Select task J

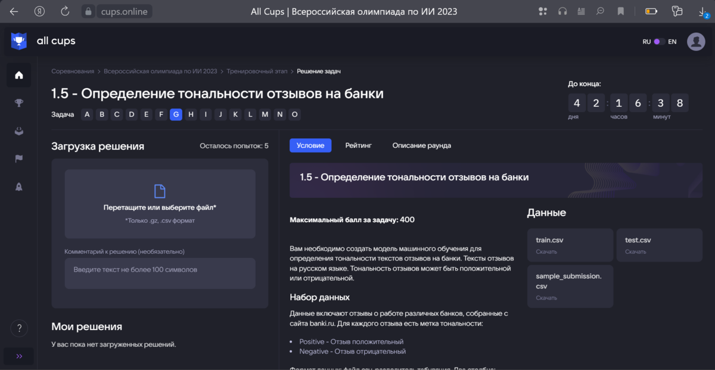tap(220, 114)
